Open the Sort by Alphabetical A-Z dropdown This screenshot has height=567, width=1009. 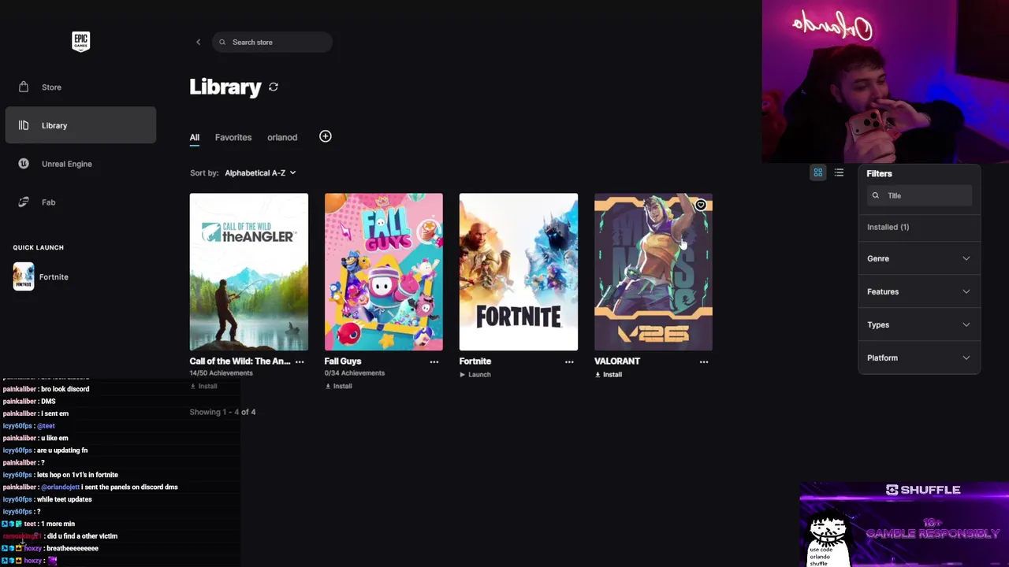[260, 172]
